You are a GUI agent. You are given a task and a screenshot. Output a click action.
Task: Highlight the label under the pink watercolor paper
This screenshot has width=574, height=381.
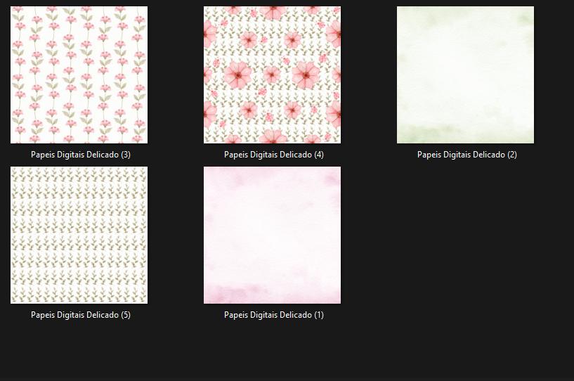coord(274,315)
